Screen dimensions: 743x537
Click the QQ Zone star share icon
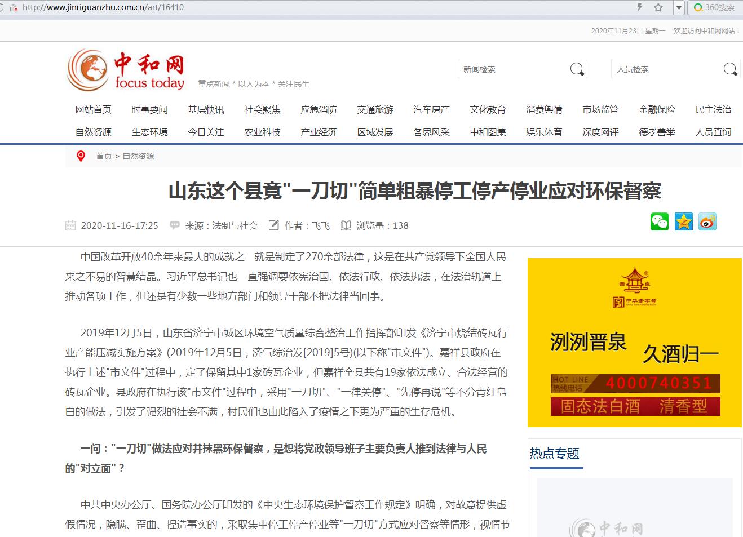pyautogui.click(x=683, y=221)
